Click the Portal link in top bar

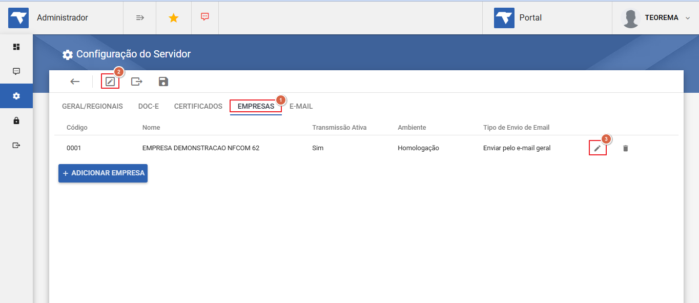click(530, 18)
